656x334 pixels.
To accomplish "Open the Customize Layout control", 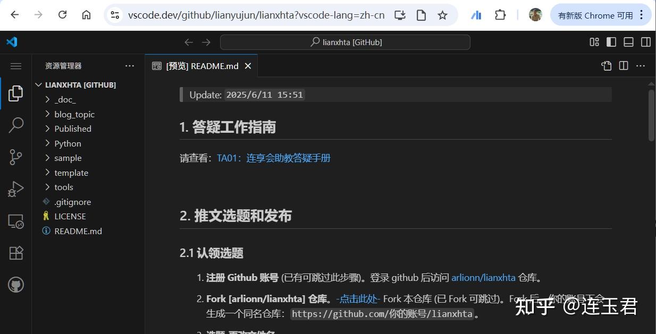I will tap(594, 42).
